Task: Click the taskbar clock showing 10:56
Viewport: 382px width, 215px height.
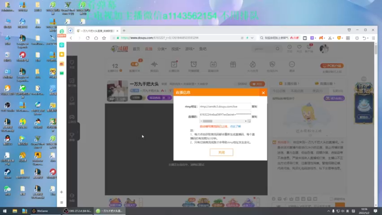Action: click(x=364, y=211)
